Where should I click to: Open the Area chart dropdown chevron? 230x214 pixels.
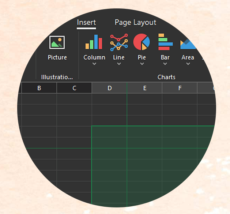188,64
